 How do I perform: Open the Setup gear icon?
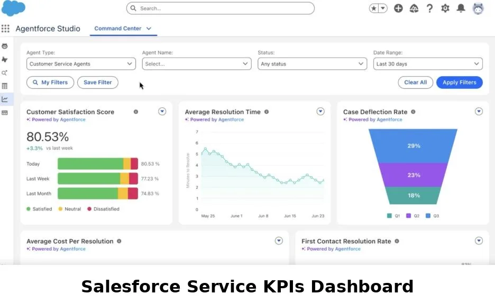(445, 8)
